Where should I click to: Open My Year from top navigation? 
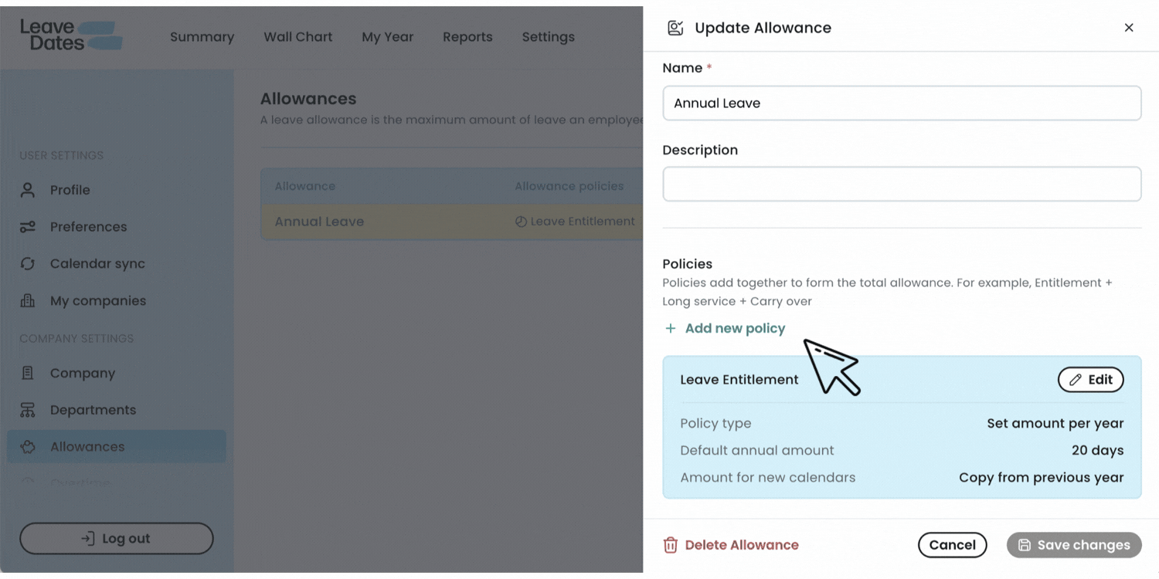[x=387, y=37]
